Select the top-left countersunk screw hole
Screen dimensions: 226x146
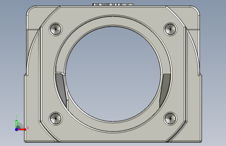(56, 29)
